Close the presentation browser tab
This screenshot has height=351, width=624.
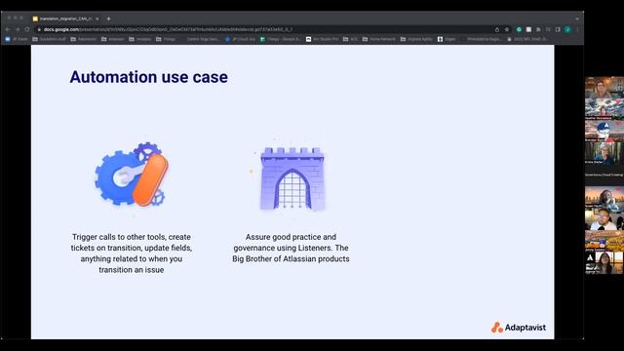click(97, 19)
